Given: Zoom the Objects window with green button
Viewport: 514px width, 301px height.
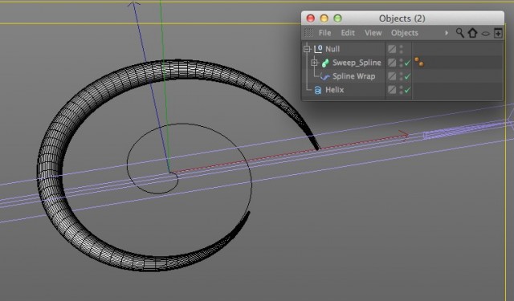Looking at the screenshot, I should [x=337, y=18].
